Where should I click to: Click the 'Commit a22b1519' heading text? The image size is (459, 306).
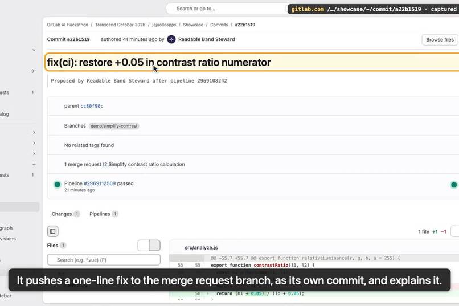[68, 39]
